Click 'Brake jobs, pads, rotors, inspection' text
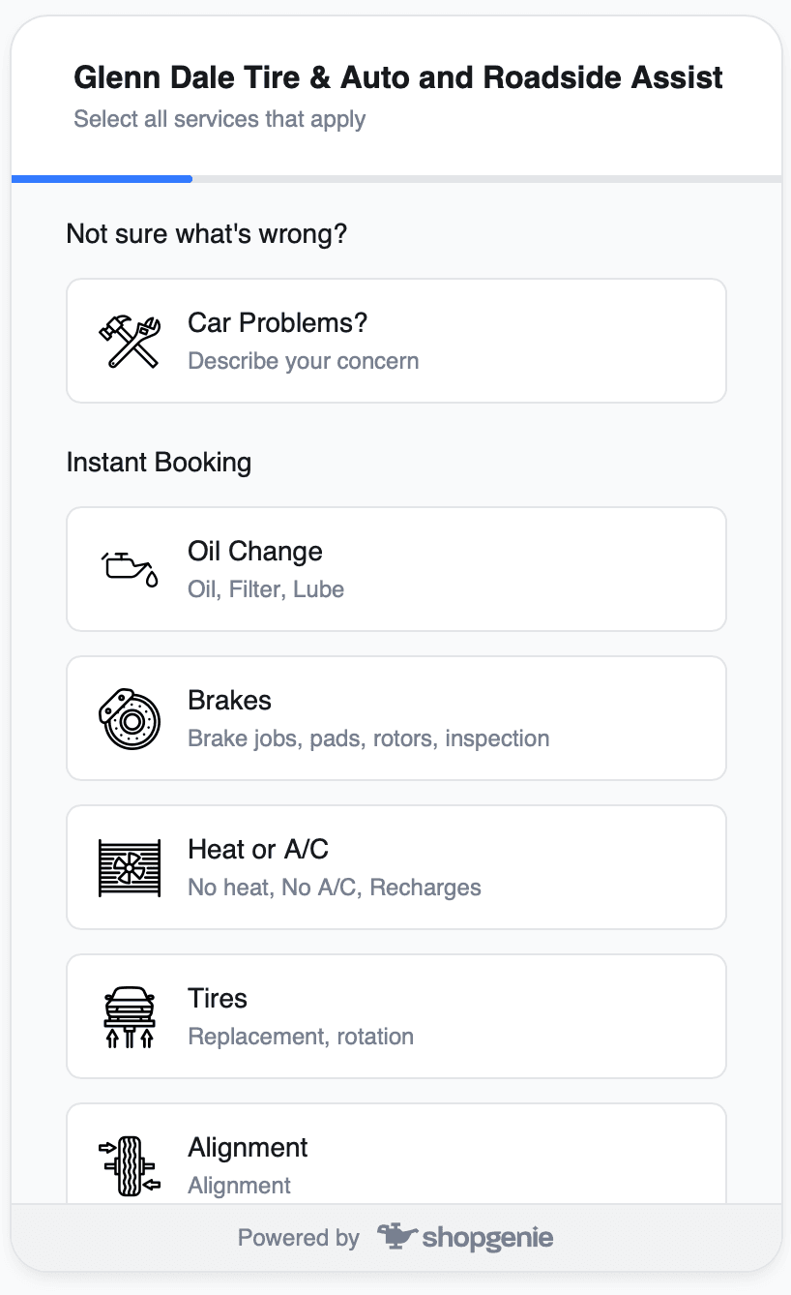Viewport: 791px width, 1295px height. tap(368, 738)
